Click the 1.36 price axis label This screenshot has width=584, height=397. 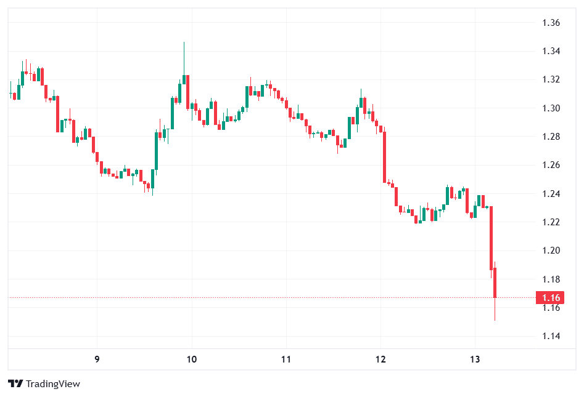click(x=550, y=23)
